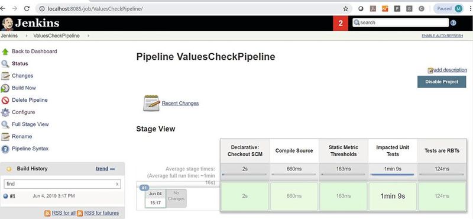Click the Full Stage View magnifier icon

click(5, 124)
